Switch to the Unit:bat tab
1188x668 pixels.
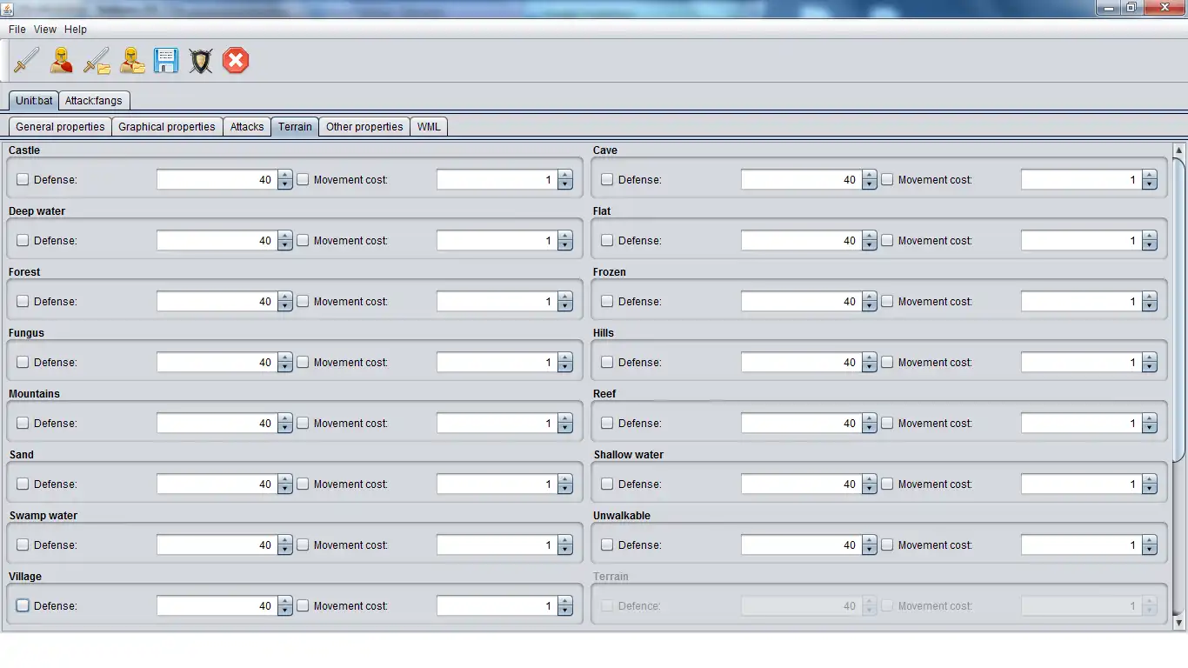[34, 101]
